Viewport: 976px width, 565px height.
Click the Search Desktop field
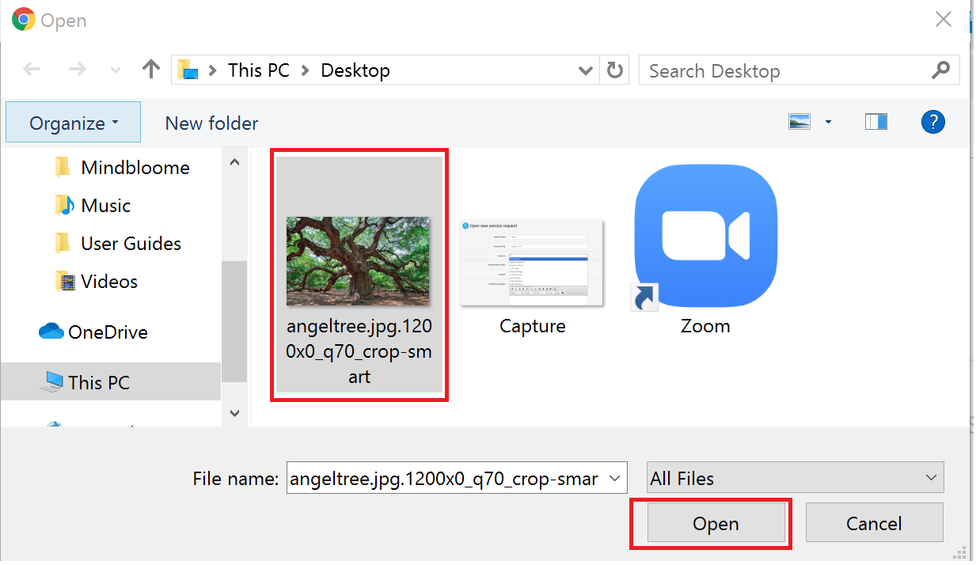(788, 70)
